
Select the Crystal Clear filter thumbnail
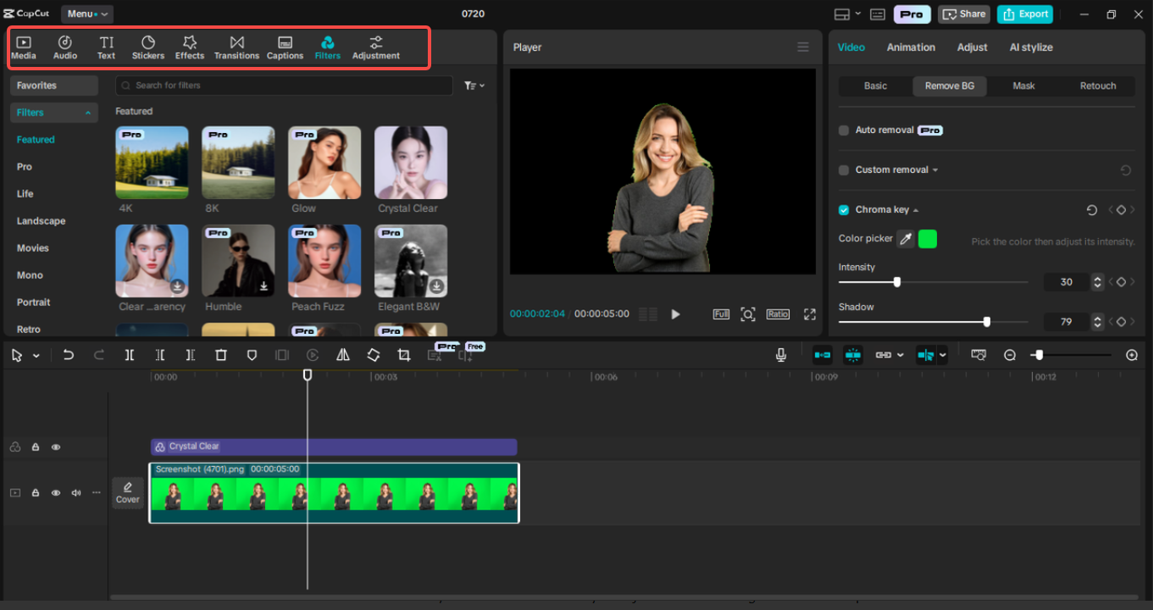tap(410, 163)
